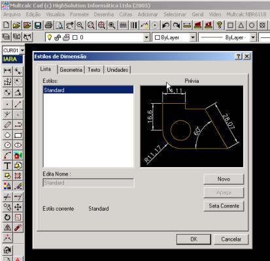Select the trim tool icon
Viewport: 270px width, 261px height.
click(7, 196)
